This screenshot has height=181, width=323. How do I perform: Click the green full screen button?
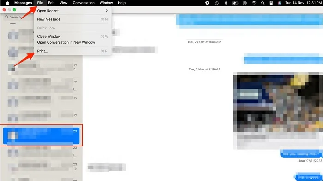(14, 10)
